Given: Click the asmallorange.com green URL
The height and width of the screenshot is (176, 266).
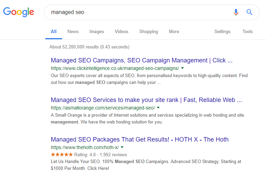Looking at the screenshot, I should [x=103, y=108].
